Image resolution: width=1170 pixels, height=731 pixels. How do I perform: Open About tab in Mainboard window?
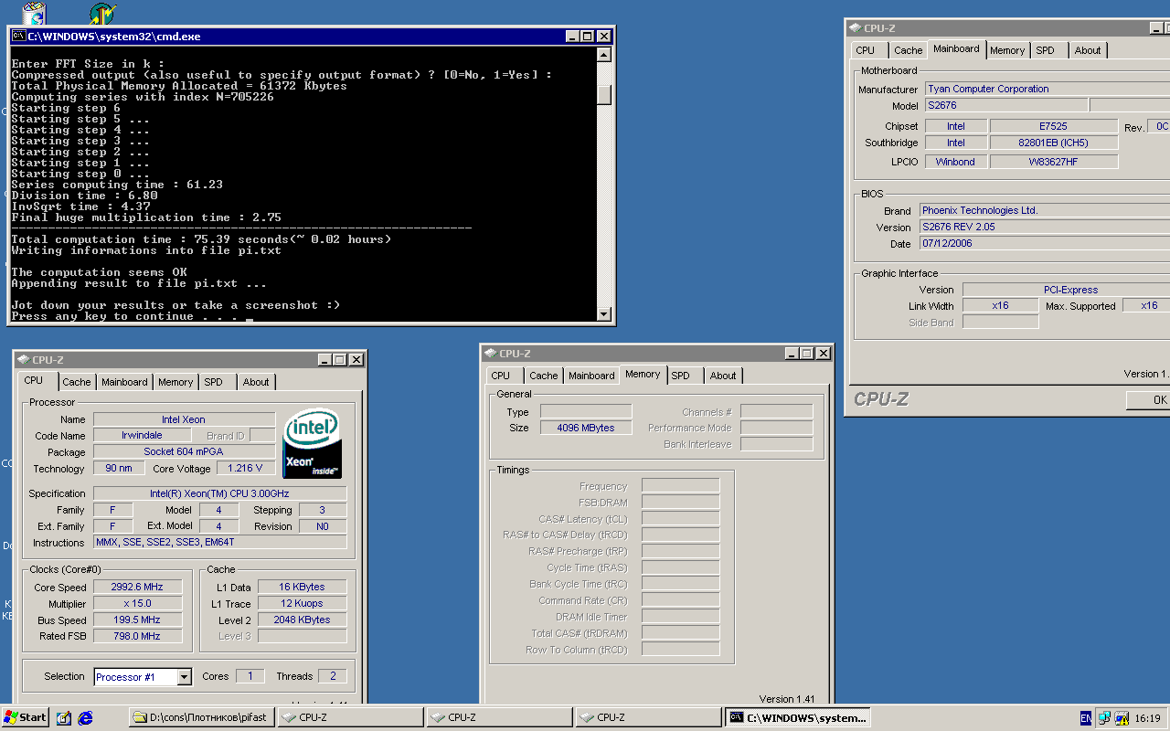(1088, 50)
